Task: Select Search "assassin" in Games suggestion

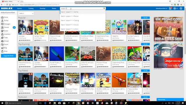Action: coord(83,12)
